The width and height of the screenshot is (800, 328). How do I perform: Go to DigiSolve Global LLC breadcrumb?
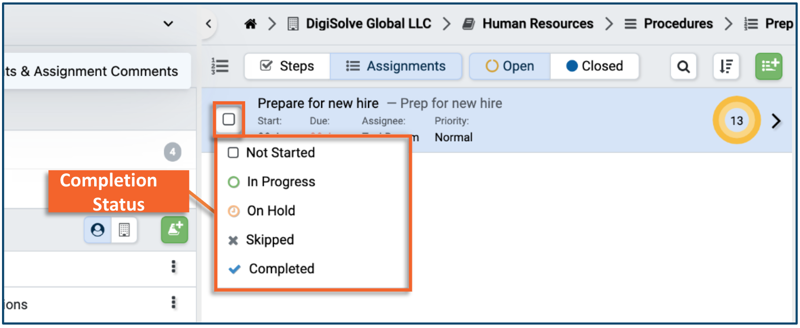368,24
